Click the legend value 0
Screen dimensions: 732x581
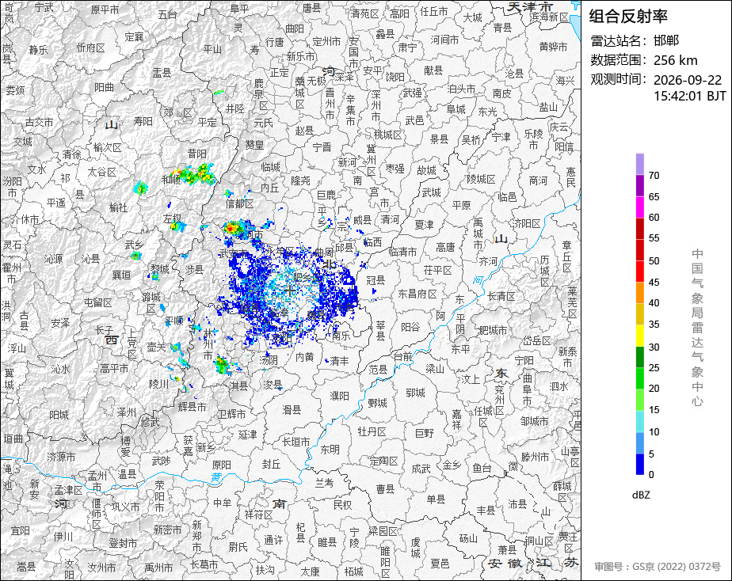[x=652, y=475]
